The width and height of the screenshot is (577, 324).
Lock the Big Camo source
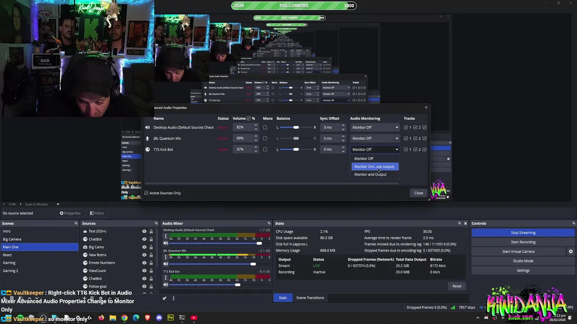click(x=151, y=247)
